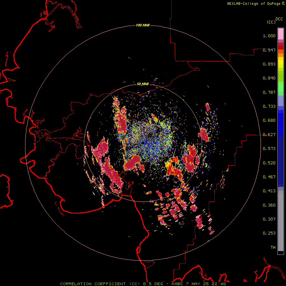Select the 0.413 scale value

click(269, 191)
